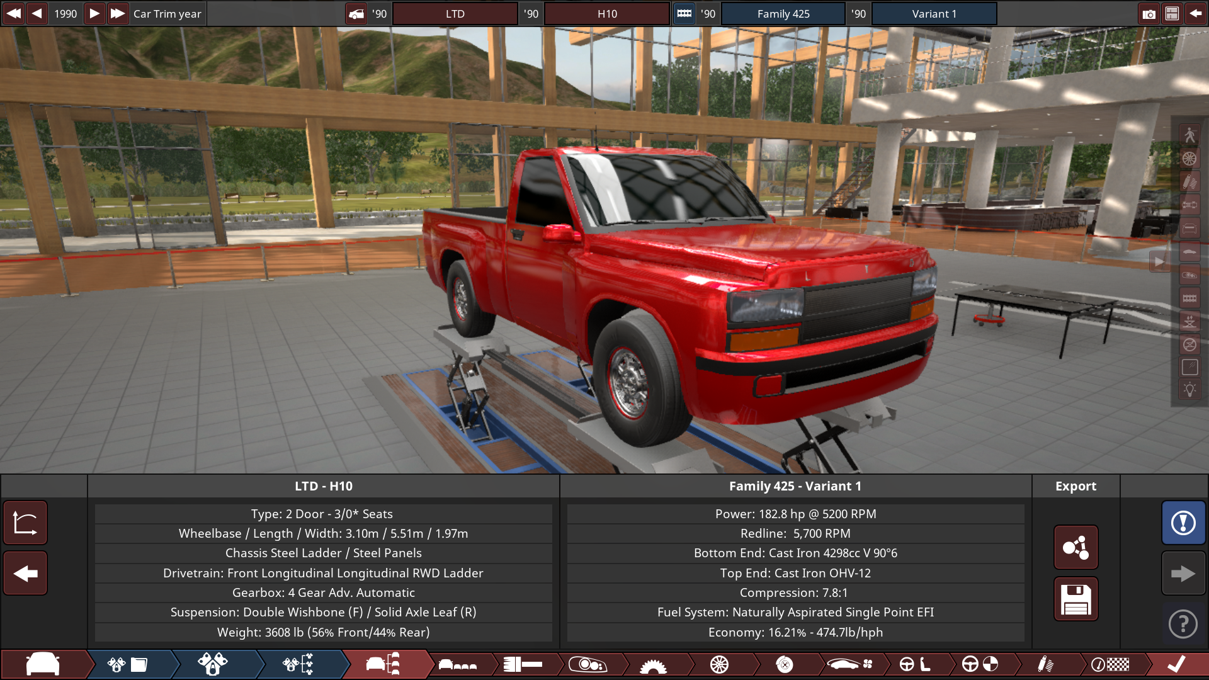Click the Weight: 3608 lb row
The width and height of the screenshot is (1209, 680).
point(324,632)
